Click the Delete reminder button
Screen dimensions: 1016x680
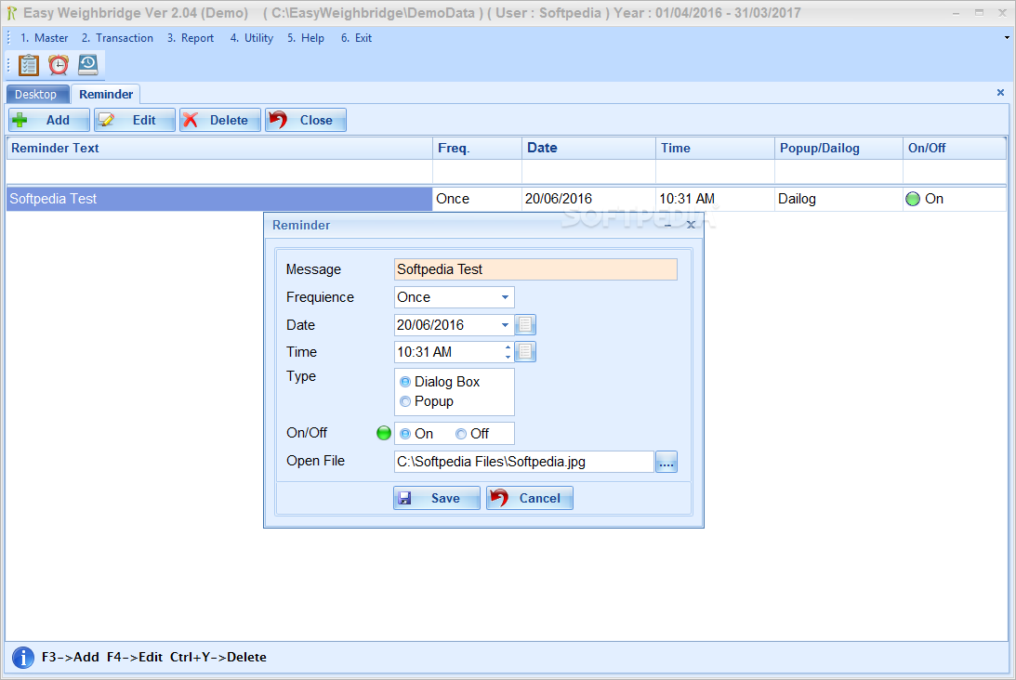[x=219, y=120]
